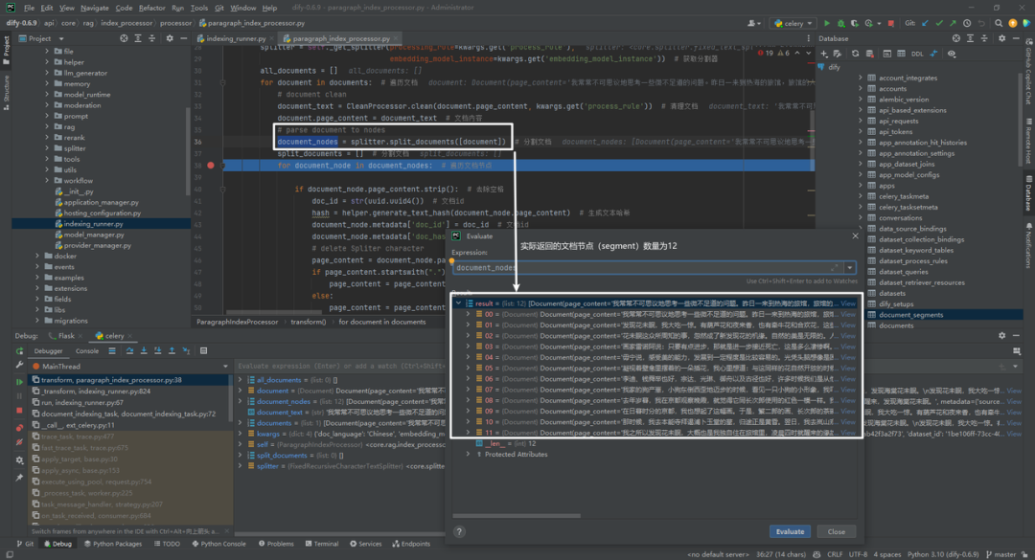Screen dimensions: 1035x560
Task: Resume program in the debug sidebar
Action: tap(19, 381)
